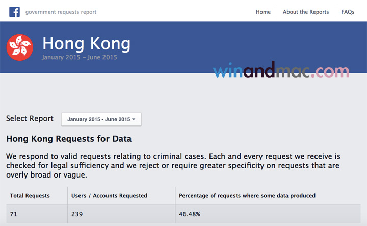This screenshot has height=226, width=367.
Task: Select the 71 total requests cell
Action: point(14,214)
